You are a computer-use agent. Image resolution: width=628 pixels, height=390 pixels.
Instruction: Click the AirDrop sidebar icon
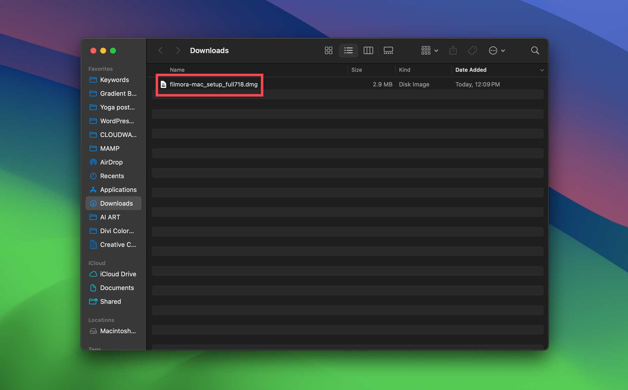click(93, 162)
